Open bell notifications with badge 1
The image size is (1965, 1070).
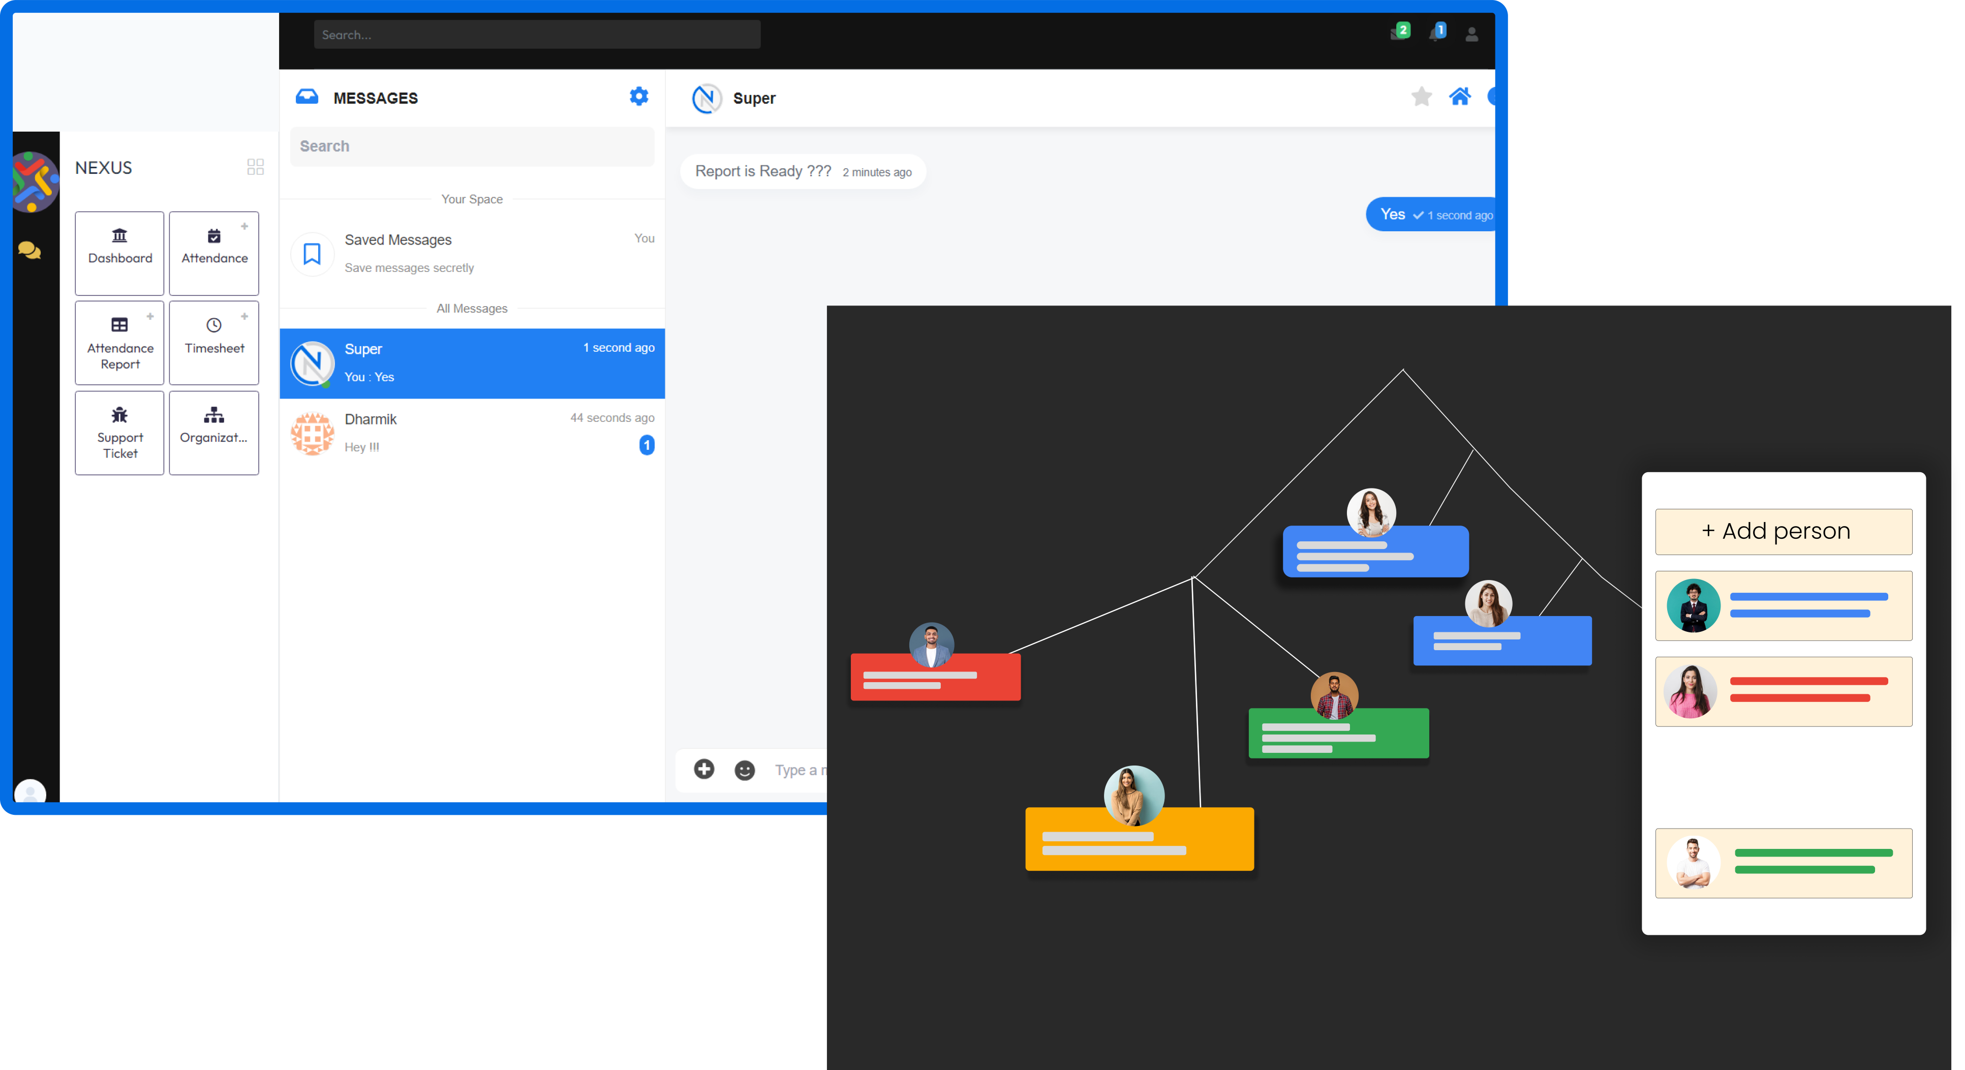point(1435,34)
